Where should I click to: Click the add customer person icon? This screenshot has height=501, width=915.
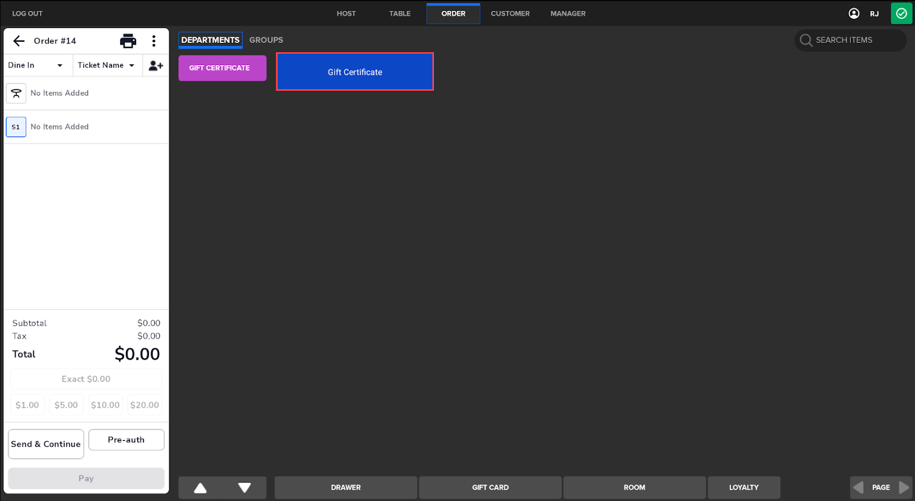[156, 66]
